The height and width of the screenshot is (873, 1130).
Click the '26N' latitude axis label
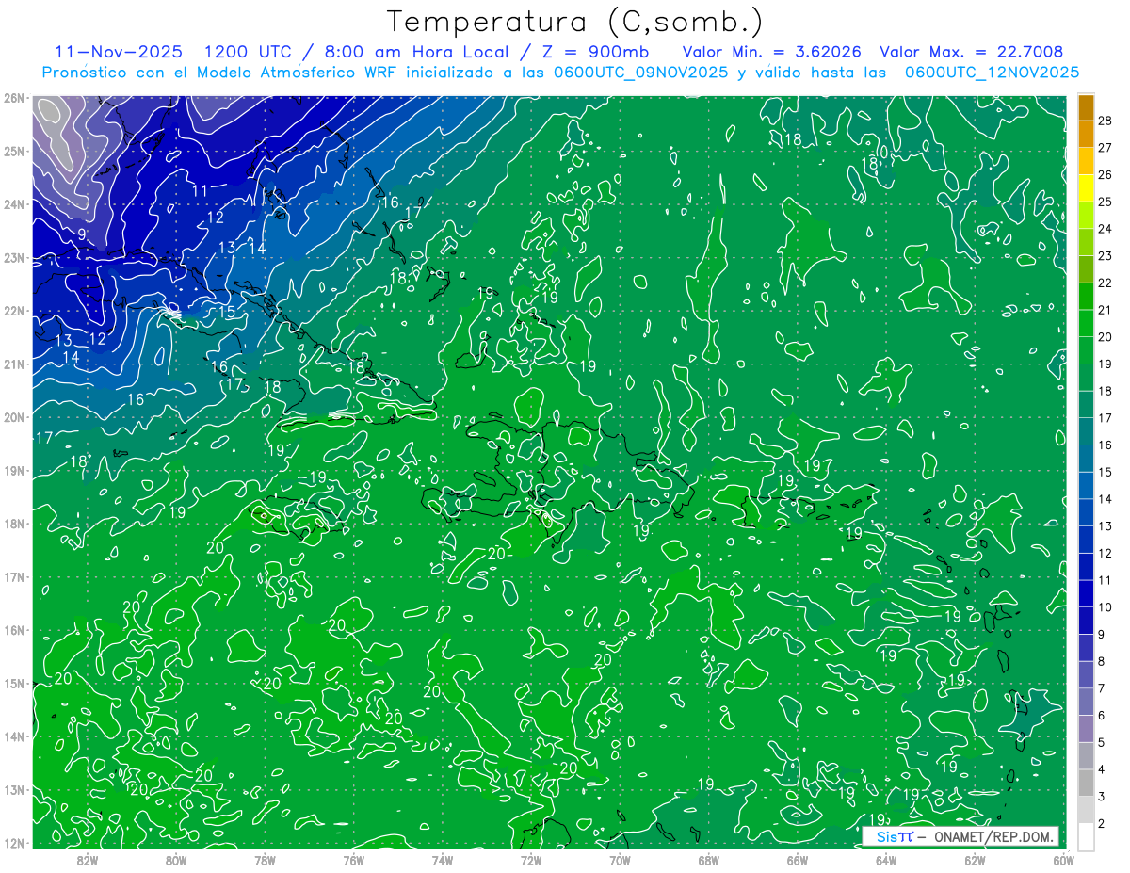[13, 97]
